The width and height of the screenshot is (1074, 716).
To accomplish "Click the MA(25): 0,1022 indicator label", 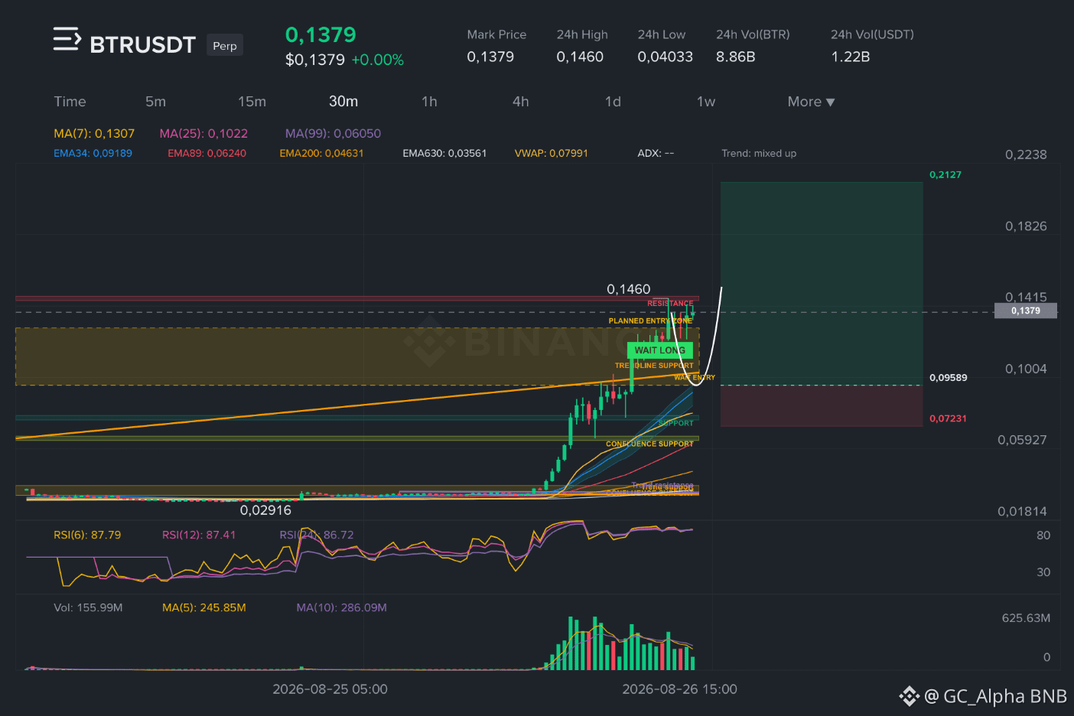I will coord(203,133).
